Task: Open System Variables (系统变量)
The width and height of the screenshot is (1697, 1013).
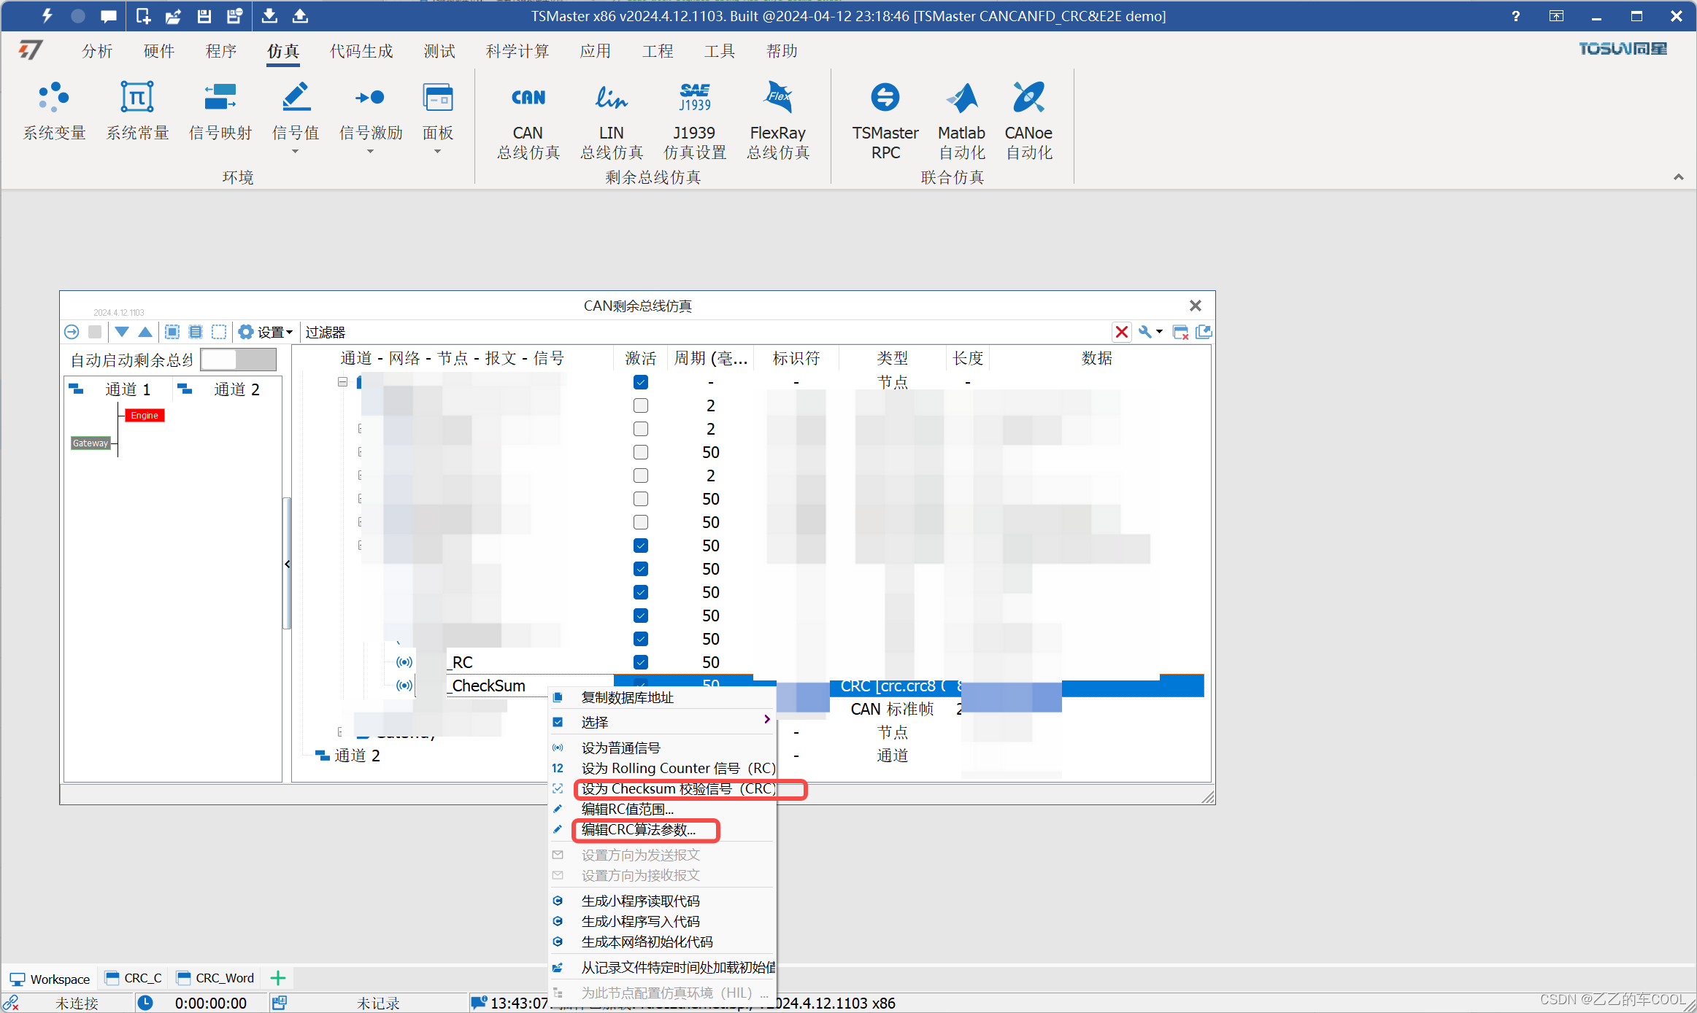Action: [x=55, y=111]
